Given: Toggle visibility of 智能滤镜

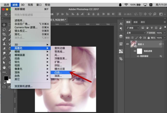Looking at the screenshot, I should (x=135, y=51).
